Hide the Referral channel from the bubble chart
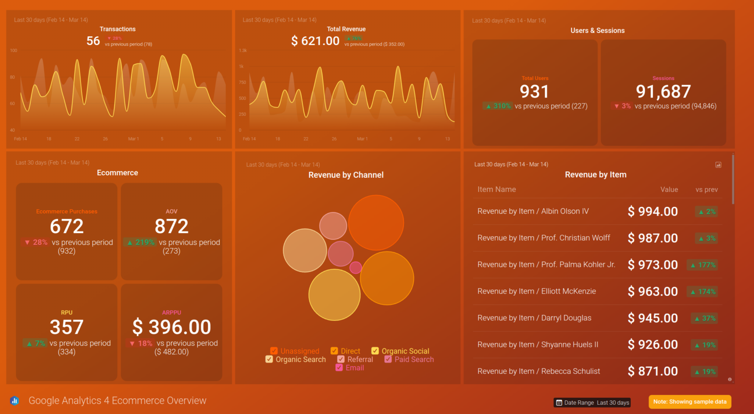 [x=341, y=359]
